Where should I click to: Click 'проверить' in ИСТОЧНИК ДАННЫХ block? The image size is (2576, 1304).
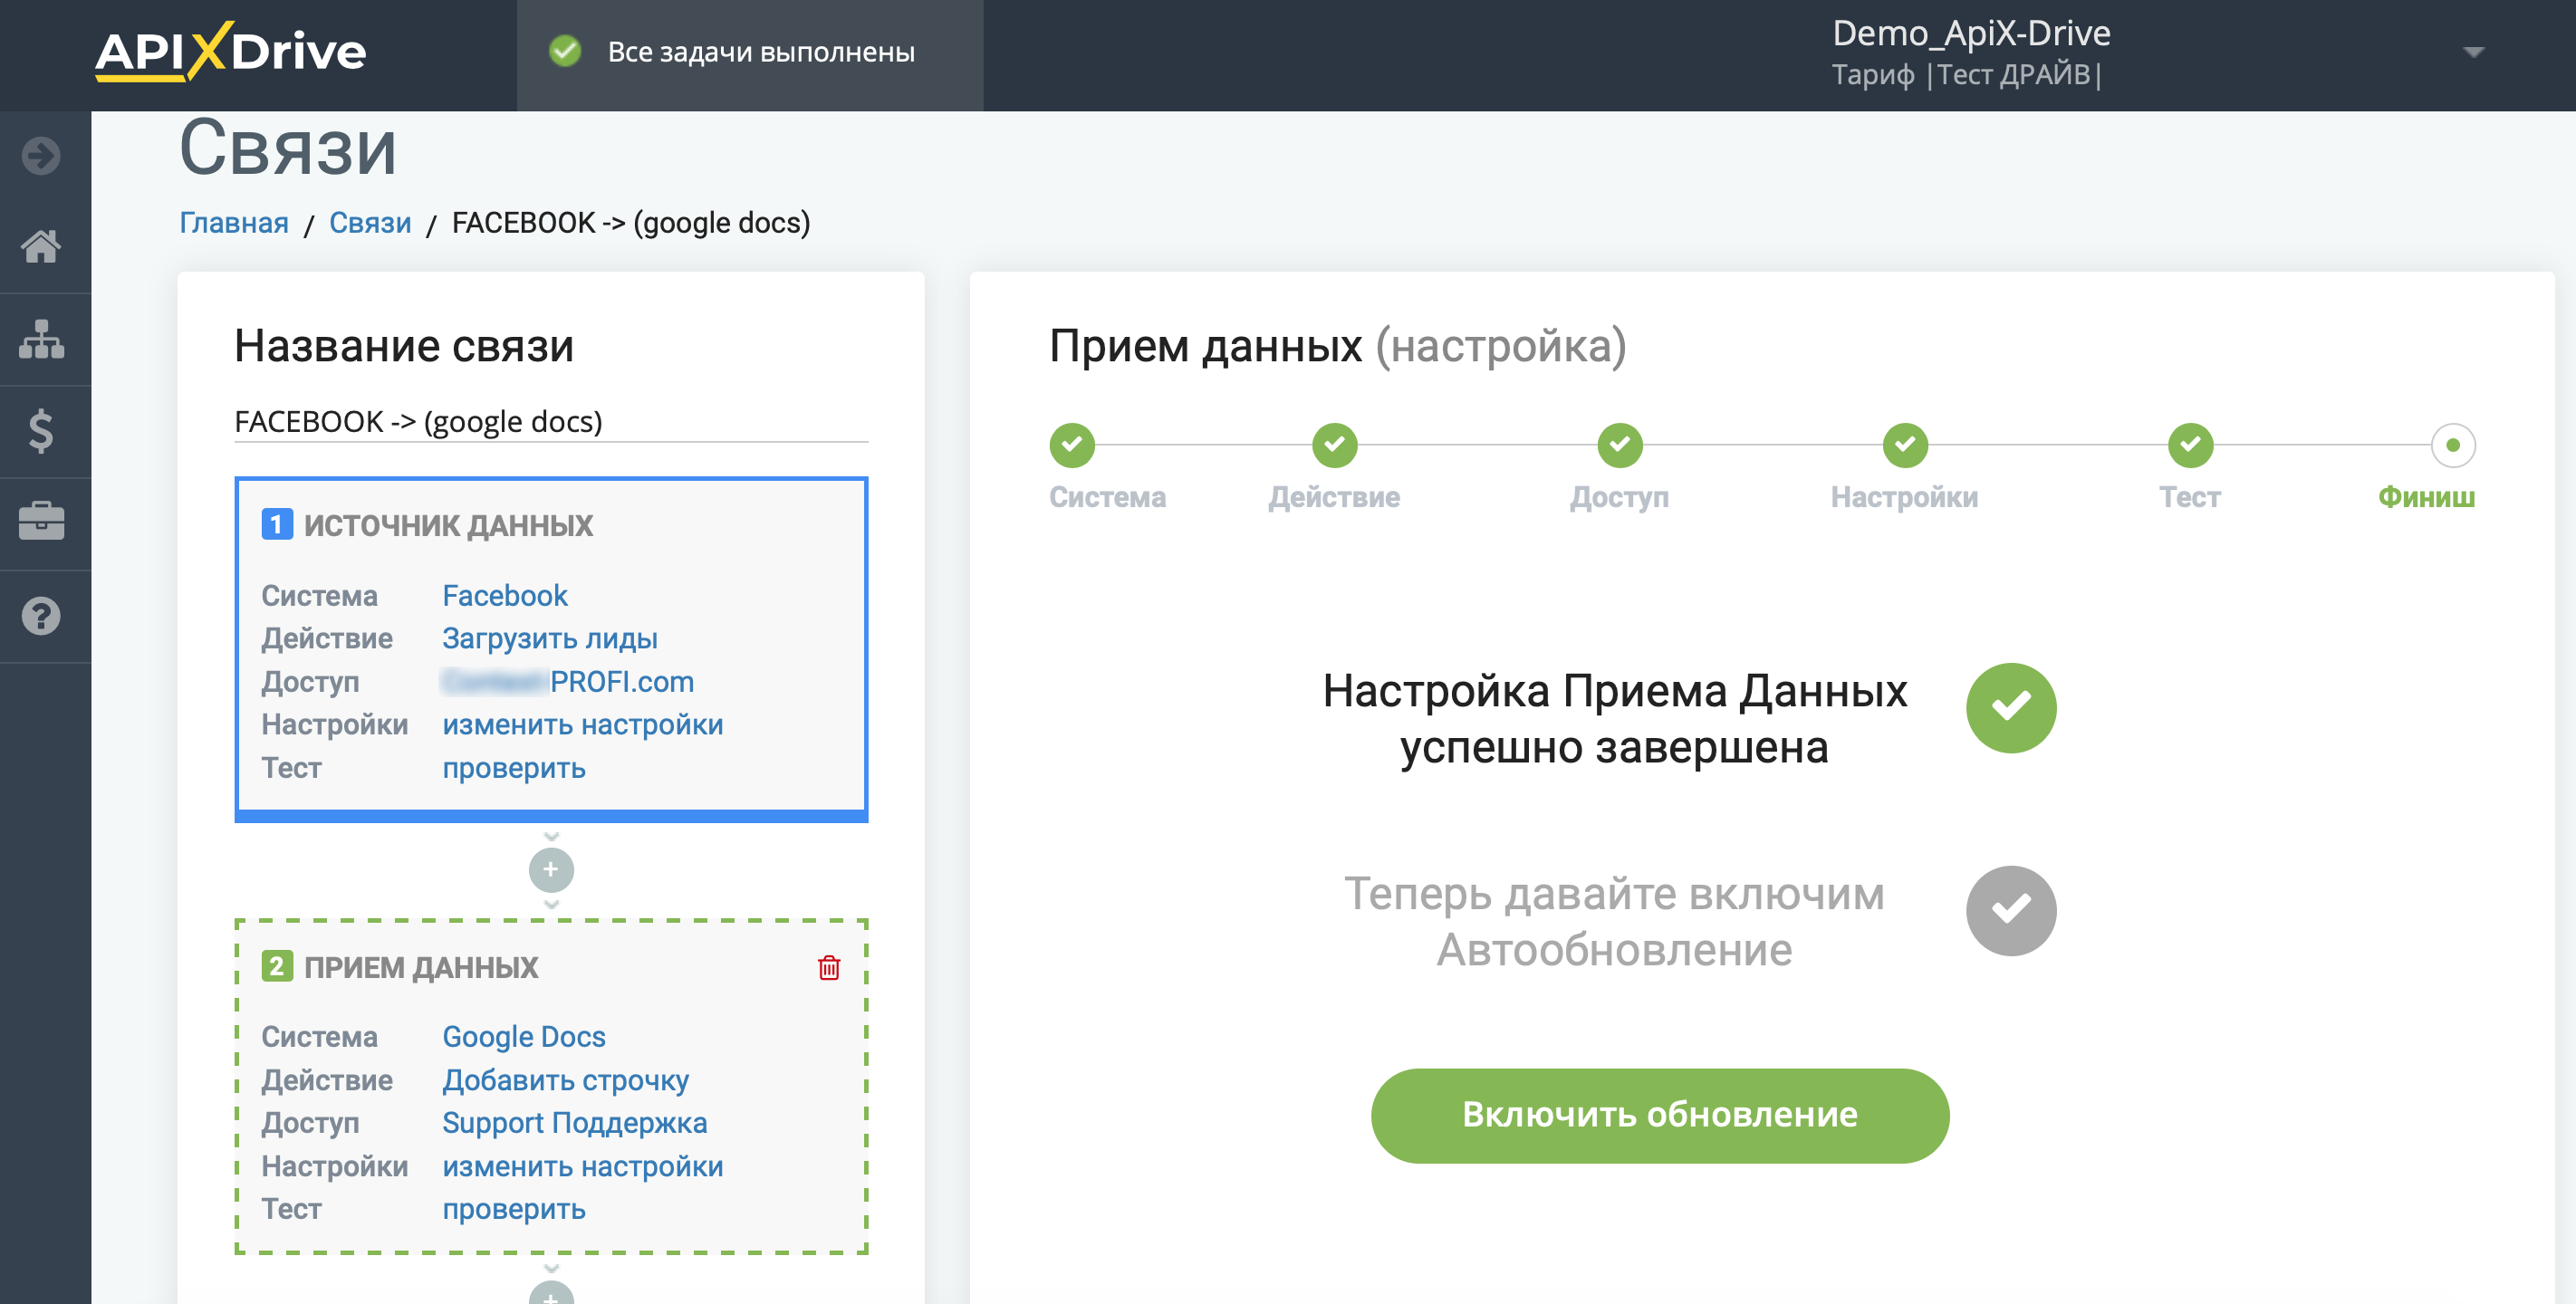pyautogui.click(x=514, y=768)
